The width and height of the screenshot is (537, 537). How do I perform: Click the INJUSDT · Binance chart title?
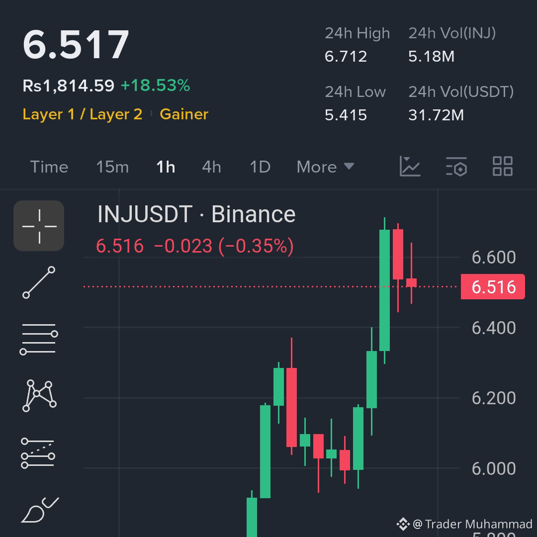(196, 214)
